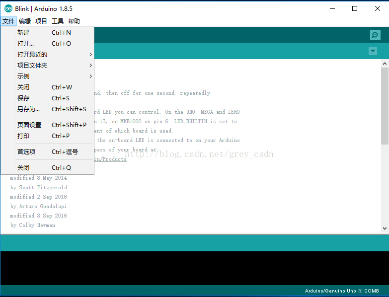Click editor scrollbar up arrow
Image resolution: width=389 pixels, height=297 pixels.
pos(385,64)
